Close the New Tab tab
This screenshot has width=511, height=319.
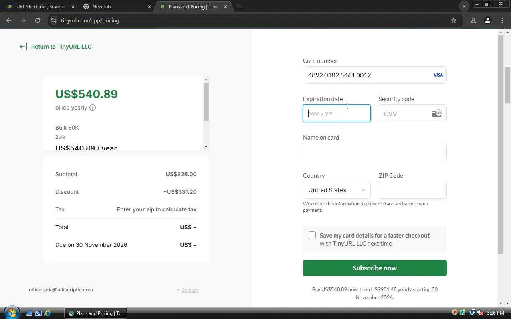(149, 7)
